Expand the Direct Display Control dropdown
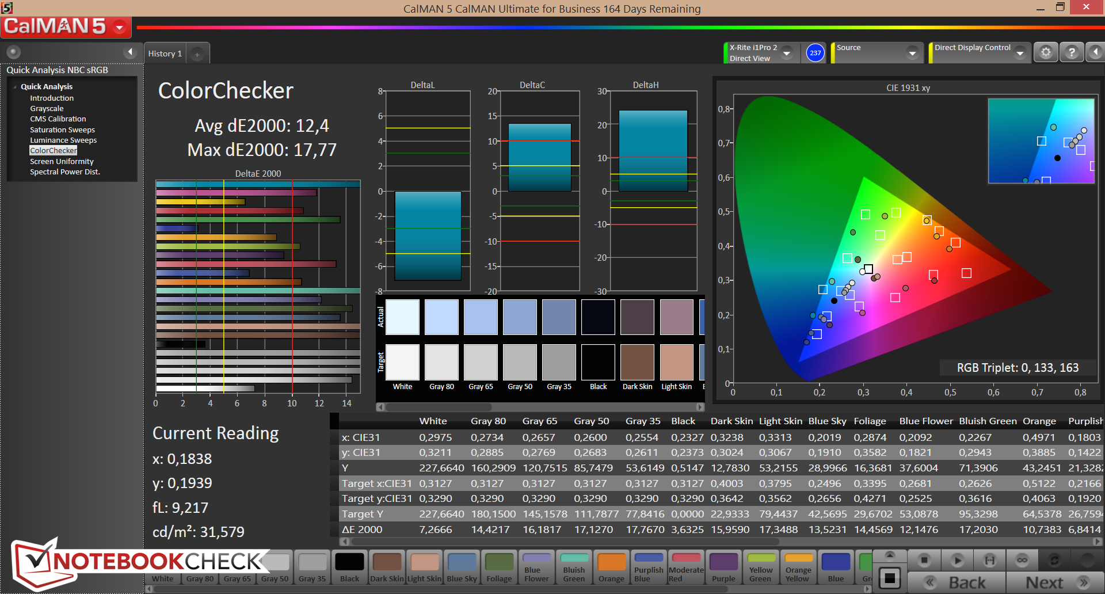Screen dimensions: 1105x594 pos(1020,53)
